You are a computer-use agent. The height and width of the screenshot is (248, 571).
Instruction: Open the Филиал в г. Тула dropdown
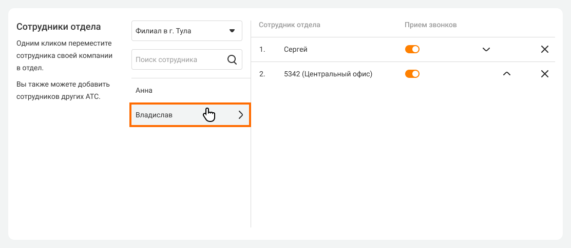coord(186,31)
